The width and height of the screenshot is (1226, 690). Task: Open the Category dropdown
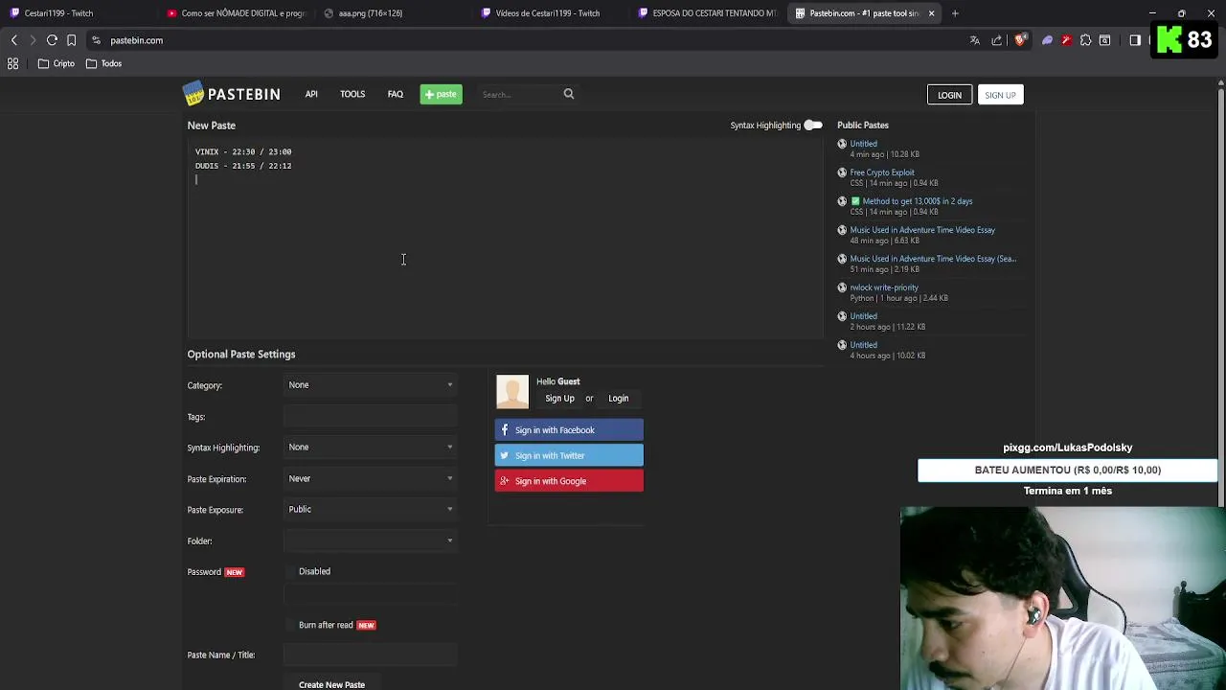click(x=371, y=385)
